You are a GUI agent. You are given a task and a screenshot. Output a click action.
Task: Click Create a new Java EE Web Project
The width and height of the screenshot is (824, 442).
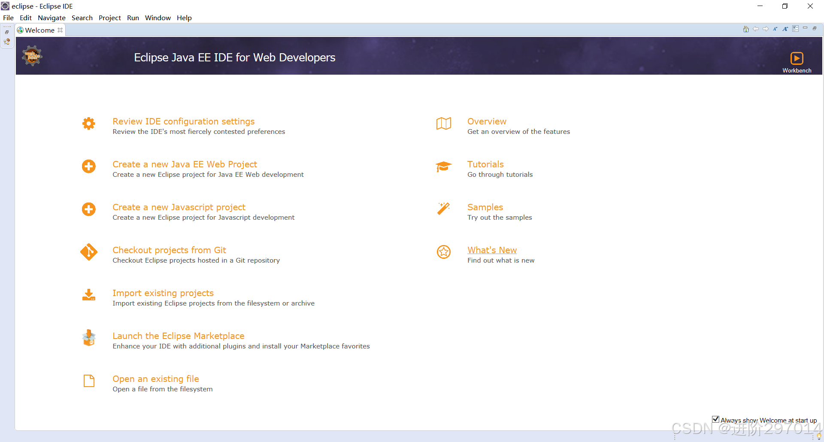[185, 164]
